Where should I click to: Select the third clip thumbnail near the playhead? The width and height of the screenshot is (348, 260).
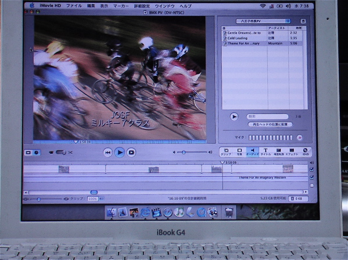pyautogui.click(x=216, y=169)
